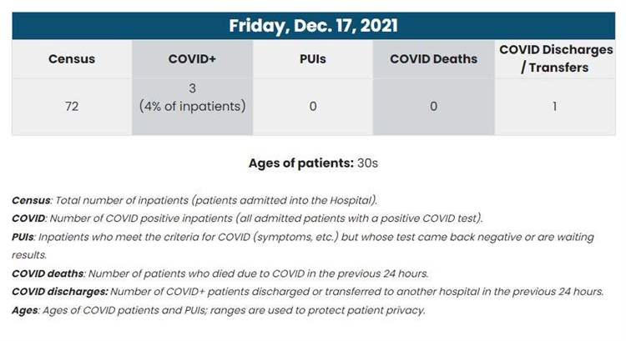626x341 pixels.
Task: Select the Census column header
Action: click(72, 59)
